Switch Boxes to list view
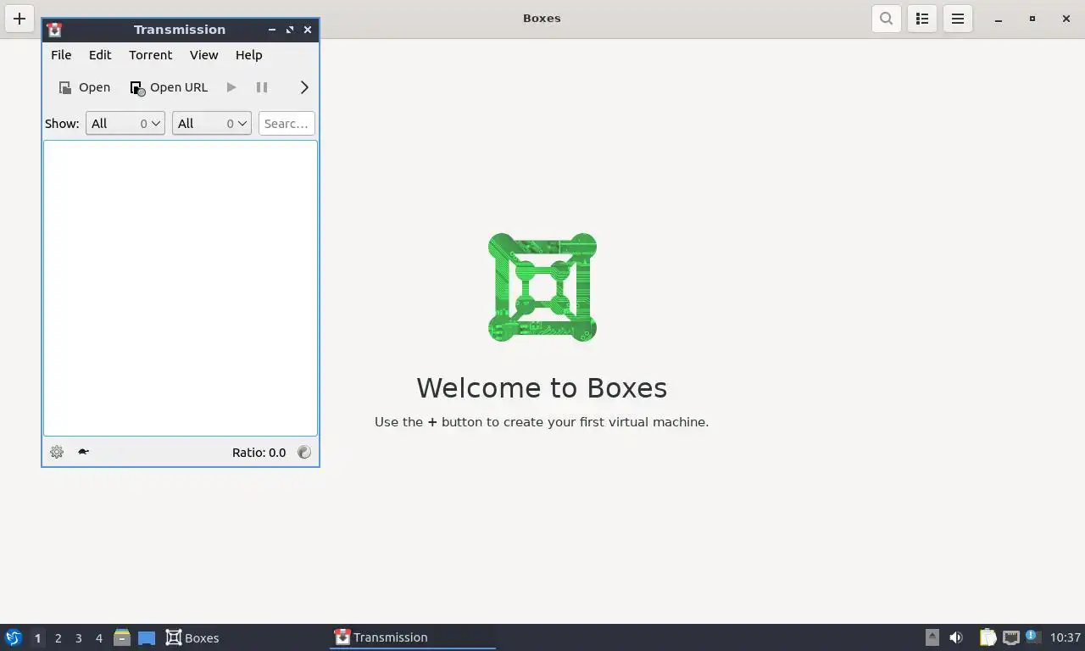The image size is (1085, 651). click(x=922, y=19)
